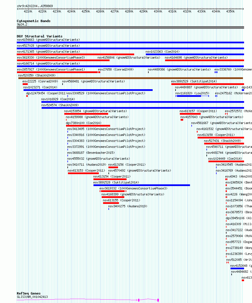Click esv3372991 variant label
The image size is (252, 303).
click(x=106, y=147)
